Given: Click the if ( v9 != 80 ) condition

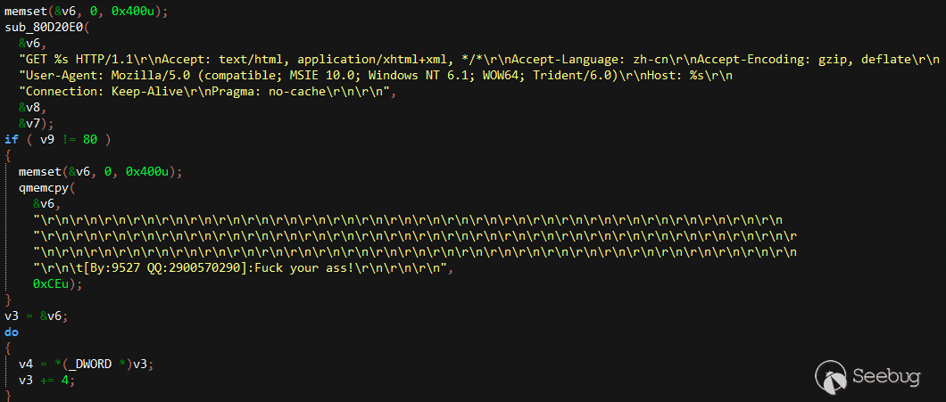Looking at the screenshot, I should [57, 139].
